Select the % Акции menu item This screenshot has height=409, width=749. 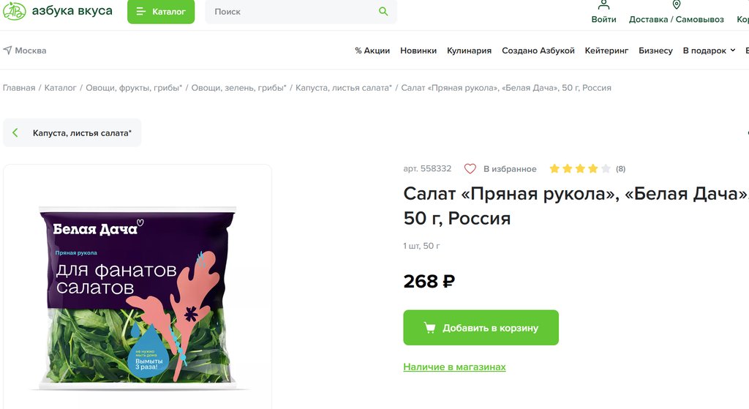click(372, 50)
